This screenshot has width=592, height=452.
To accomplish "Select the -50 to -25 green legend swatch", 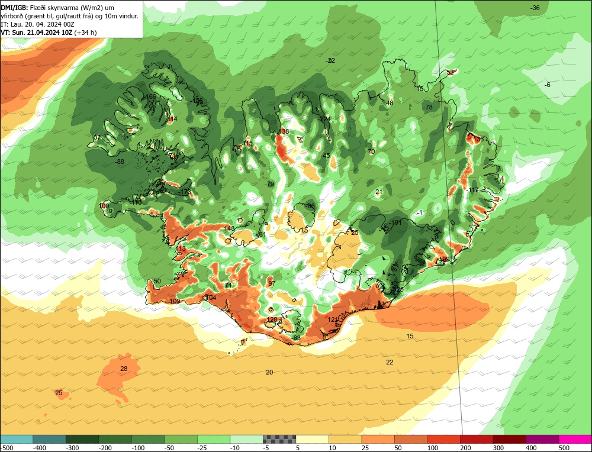I will (x=181, y=439).
